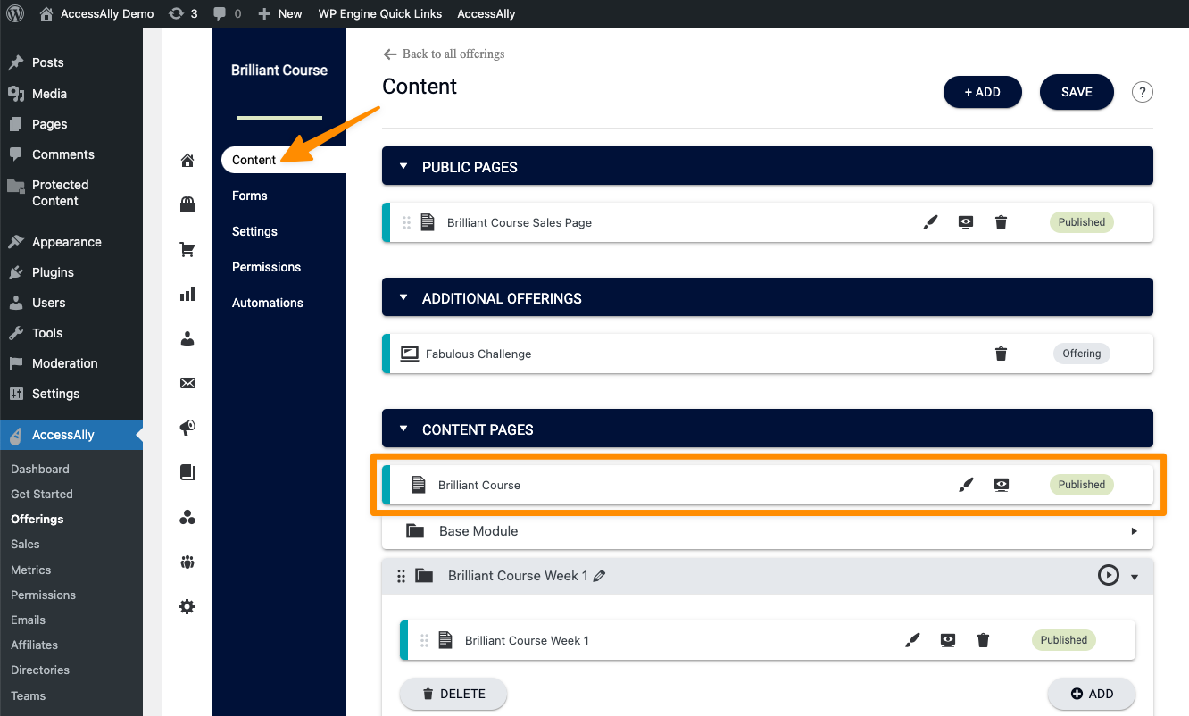Viewport: 1189px width, 716px height.
Task: Click the envelope email icon
Action: pos(187,383)
